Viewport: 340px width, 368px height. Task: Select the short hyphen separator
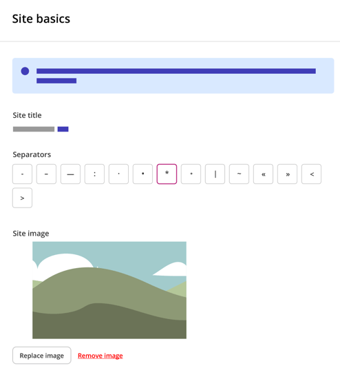(x=22, y=174)
